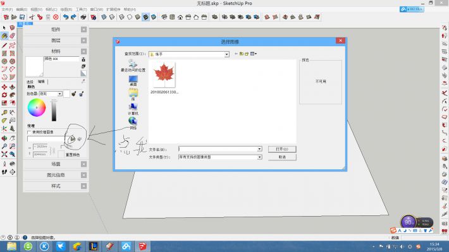Click the brightness value slider bar

(54, 111)
